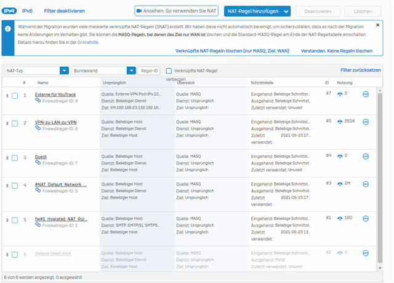Click usage arrow icon for rule #4
Screen dimensions: 394x283
pyautogui.click(x=340, y=156)
